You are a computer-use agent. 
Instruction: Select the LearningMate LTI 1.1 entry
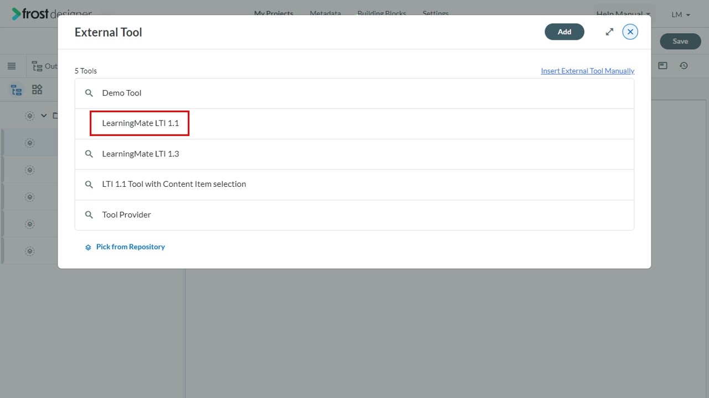click(354, 124)
